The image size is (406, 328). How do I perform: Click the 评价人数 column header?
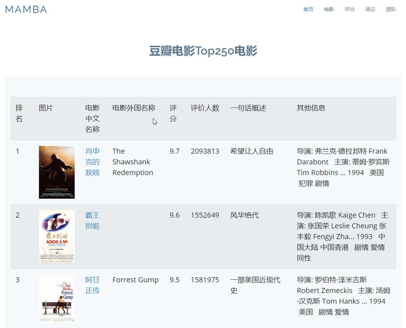(205, 108)
